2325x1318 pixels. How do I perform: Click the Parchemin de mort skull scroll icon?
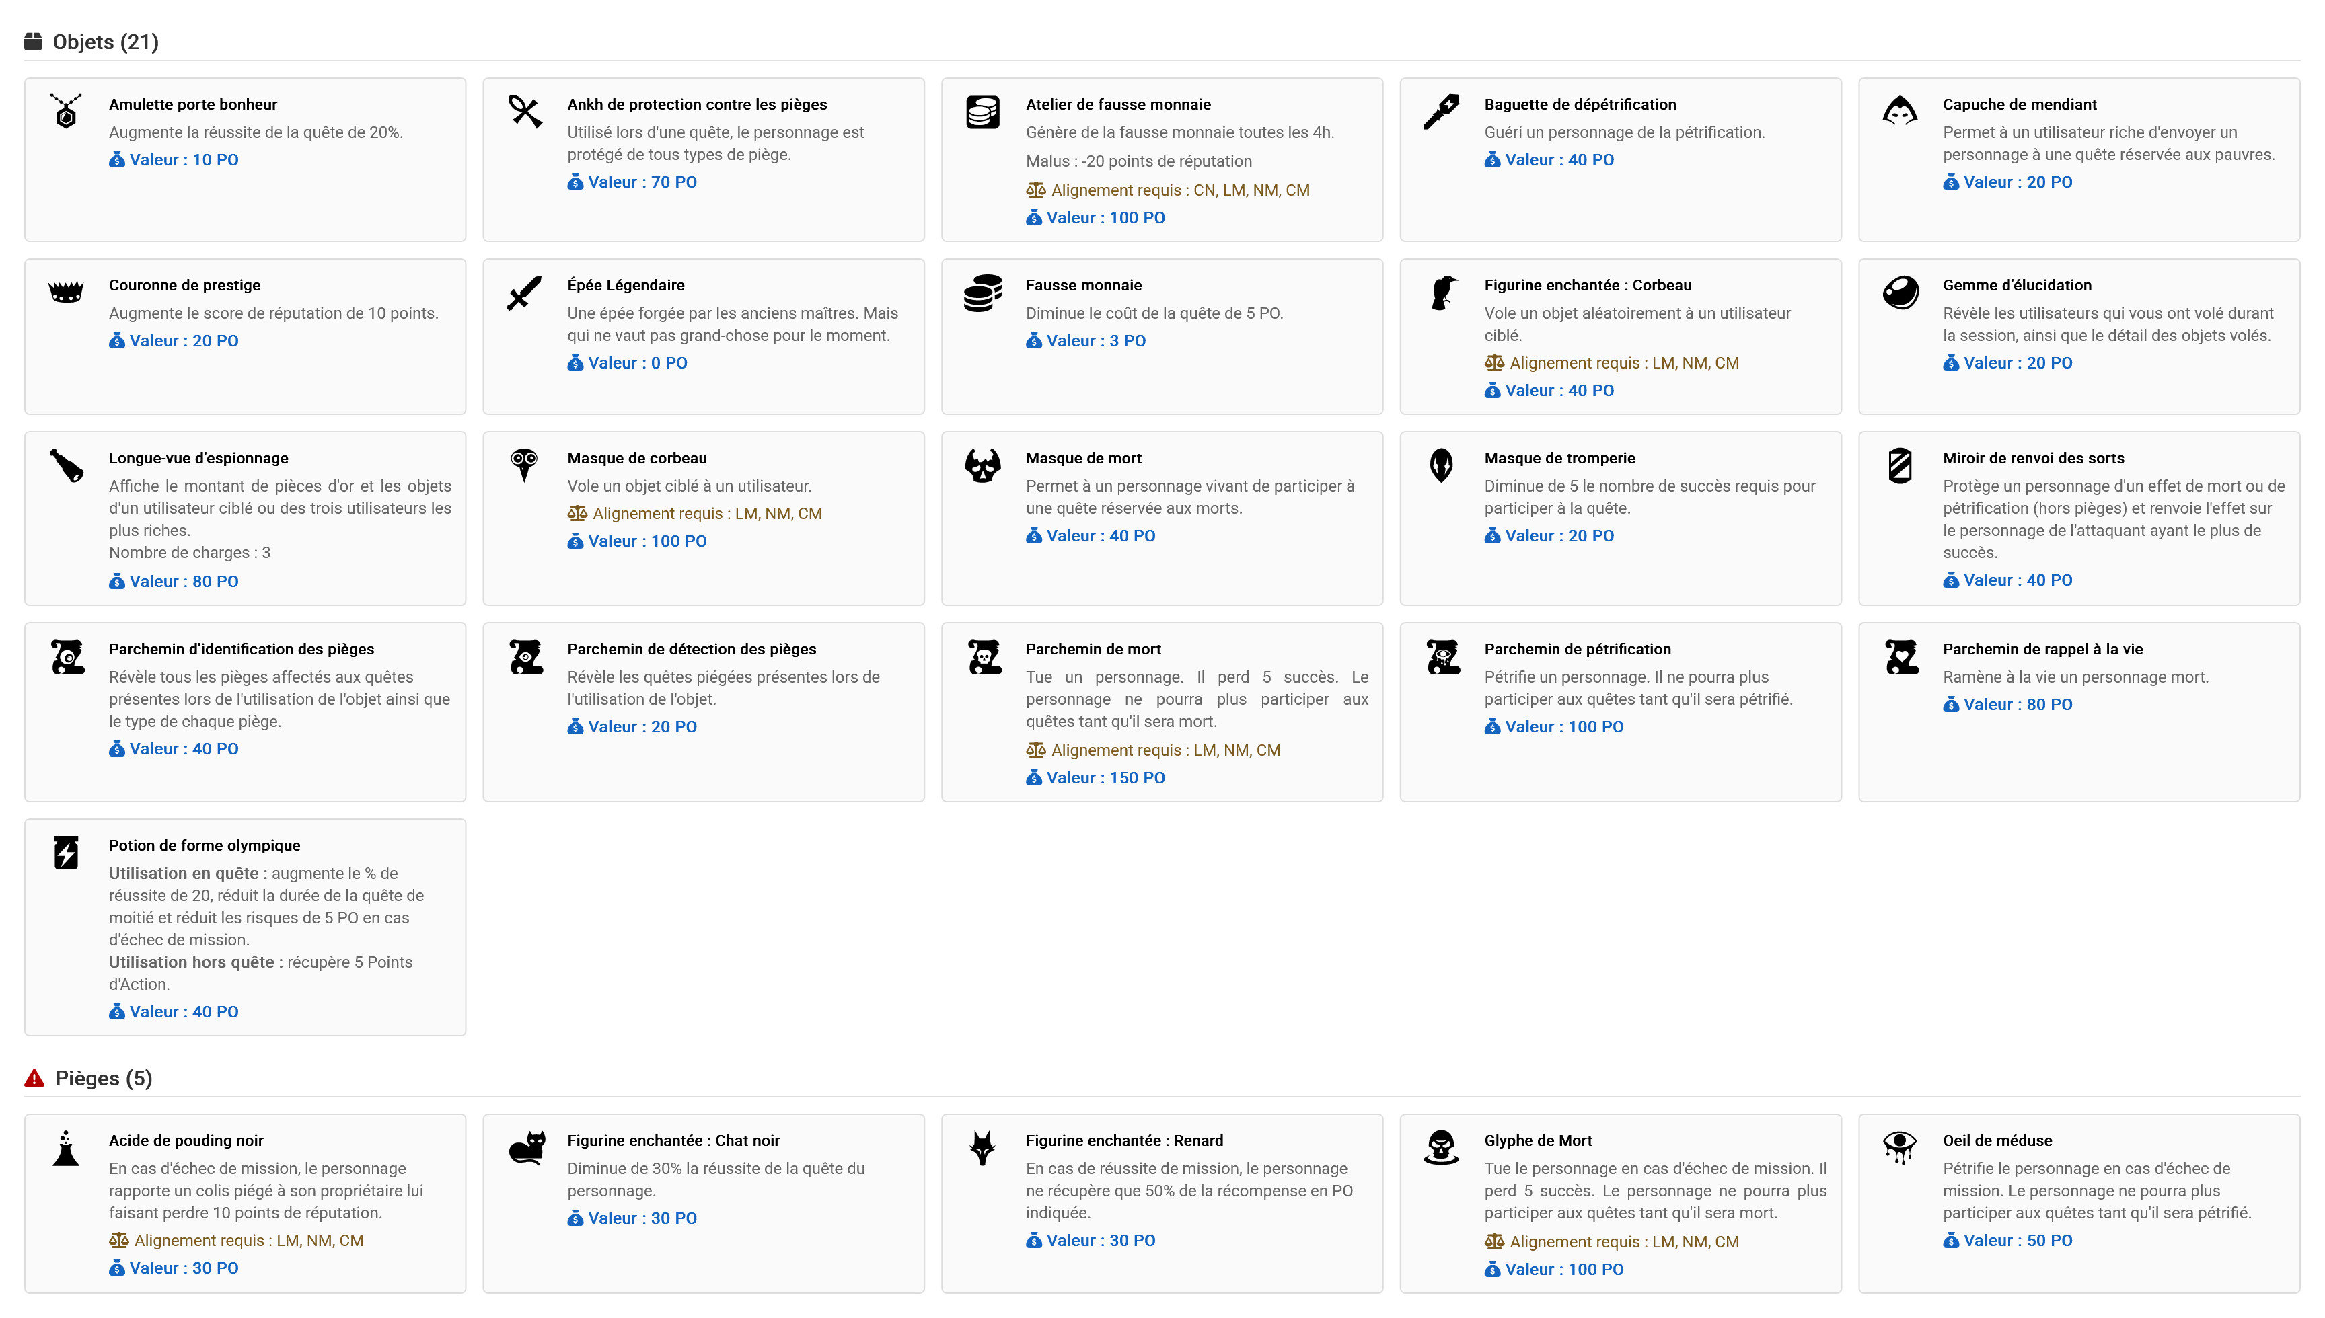[x=984, y=657]
